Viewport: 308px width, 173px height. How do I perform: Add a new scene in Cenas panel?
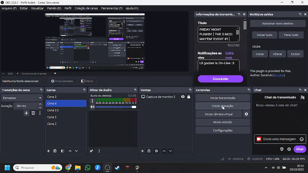[x=48, y=151]
